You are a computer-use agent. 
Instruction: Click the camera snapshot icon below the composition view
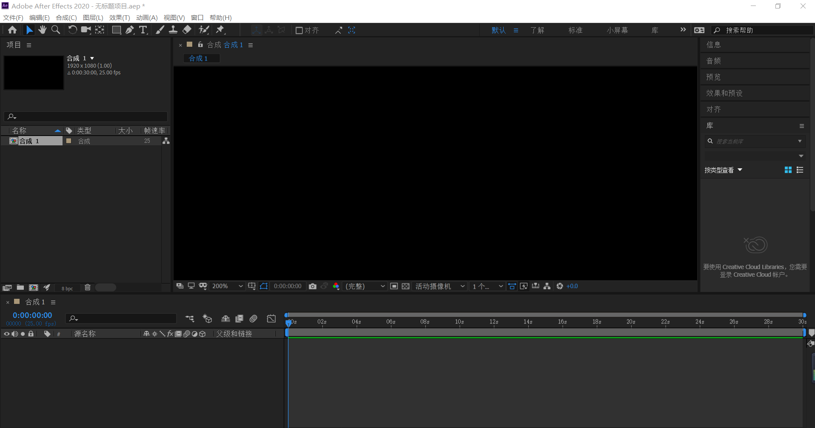coord(313,286)
